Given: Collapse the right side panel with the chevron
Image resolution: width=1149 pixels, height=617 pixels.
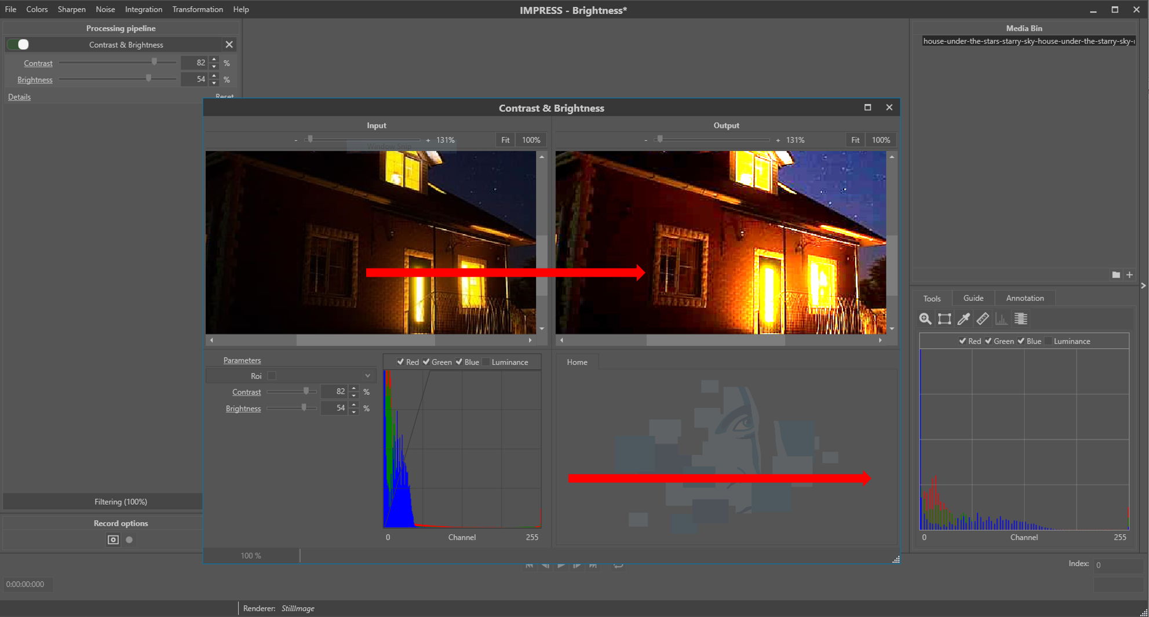Looking at the screenshot, I should pyautogui.click(x=1143, y=285).
